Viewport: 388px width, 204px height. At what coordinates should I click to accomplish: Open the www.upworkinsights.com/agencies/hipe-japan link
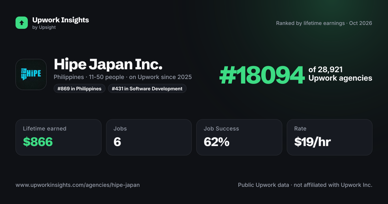pyautogui.click(x=78, y=185)
